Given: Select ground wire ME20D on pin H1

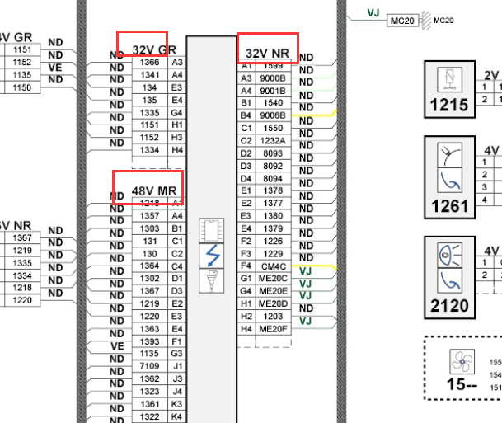Looking at the screenshot, I should click(273, 303).
